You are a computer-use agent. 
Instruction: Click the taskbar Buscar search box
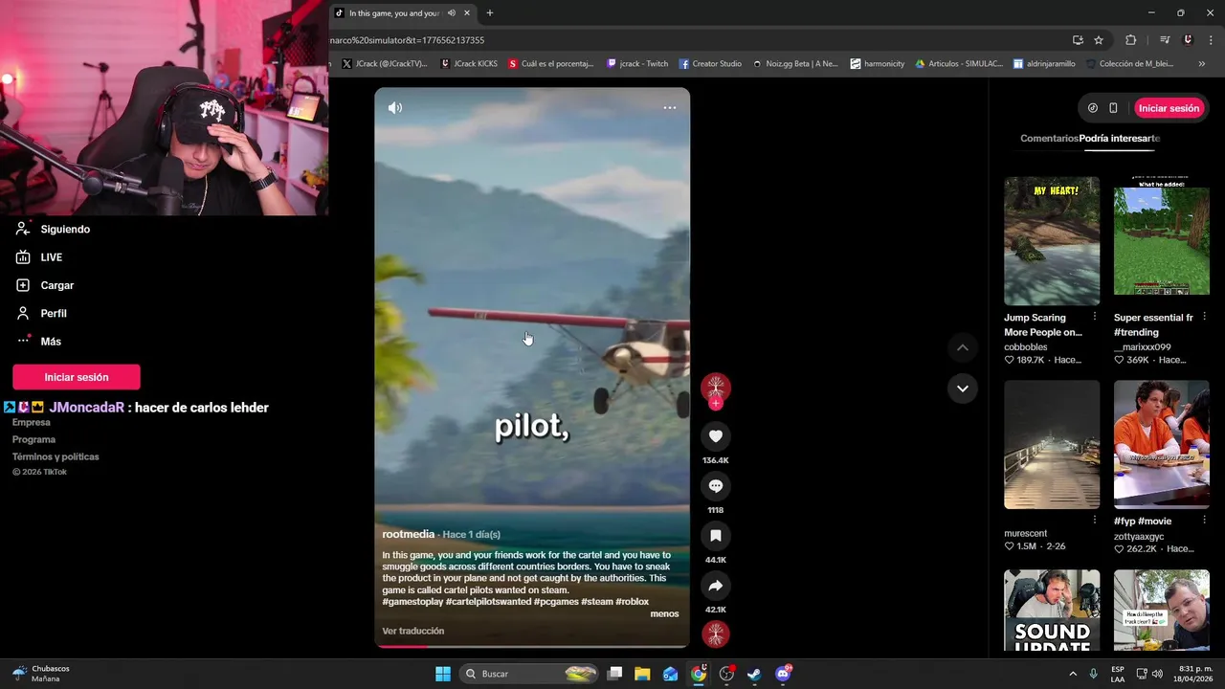coord(528,674)
